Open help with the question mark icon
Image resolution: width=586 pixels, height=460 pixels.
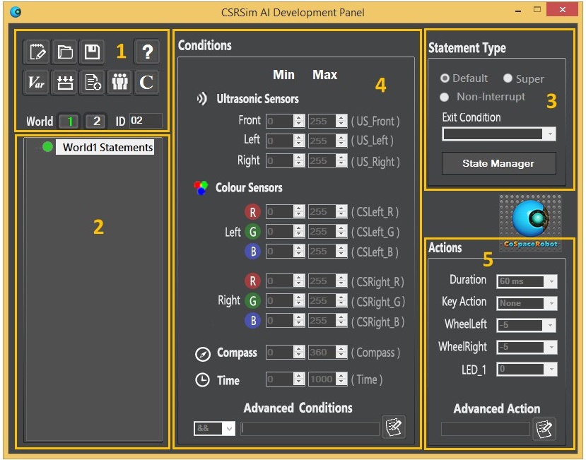tap(147, 52)
